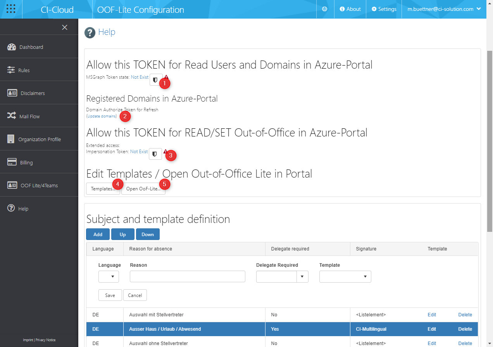Image resolution: width=493 pixels, height=347 pixels.
Task: Close the sidebar with X icon
Action: click(x=65, y=27)
